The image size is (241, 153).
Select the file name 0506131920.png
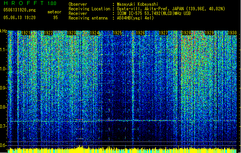tap(20, 10)
